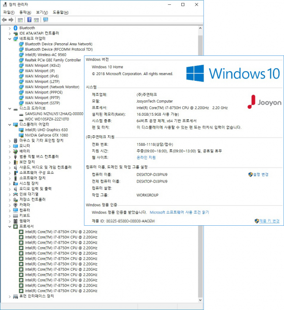Select Realtek PCIe GBE Family Controller
This screenshot has width=284, height=310.
[52, 60]
